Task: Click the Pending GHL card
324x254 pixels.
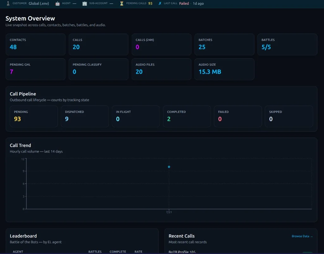Action: click(x=35, y=69)
